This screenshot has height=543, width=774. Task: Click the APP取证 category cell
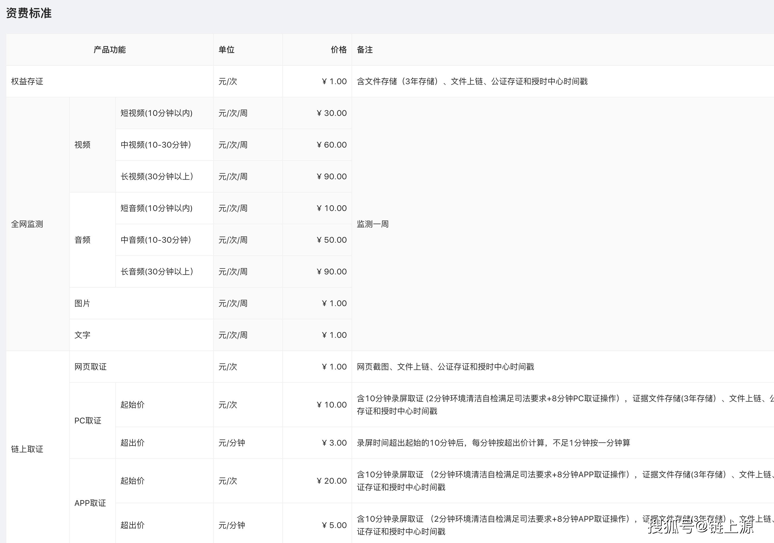(90, 503)
